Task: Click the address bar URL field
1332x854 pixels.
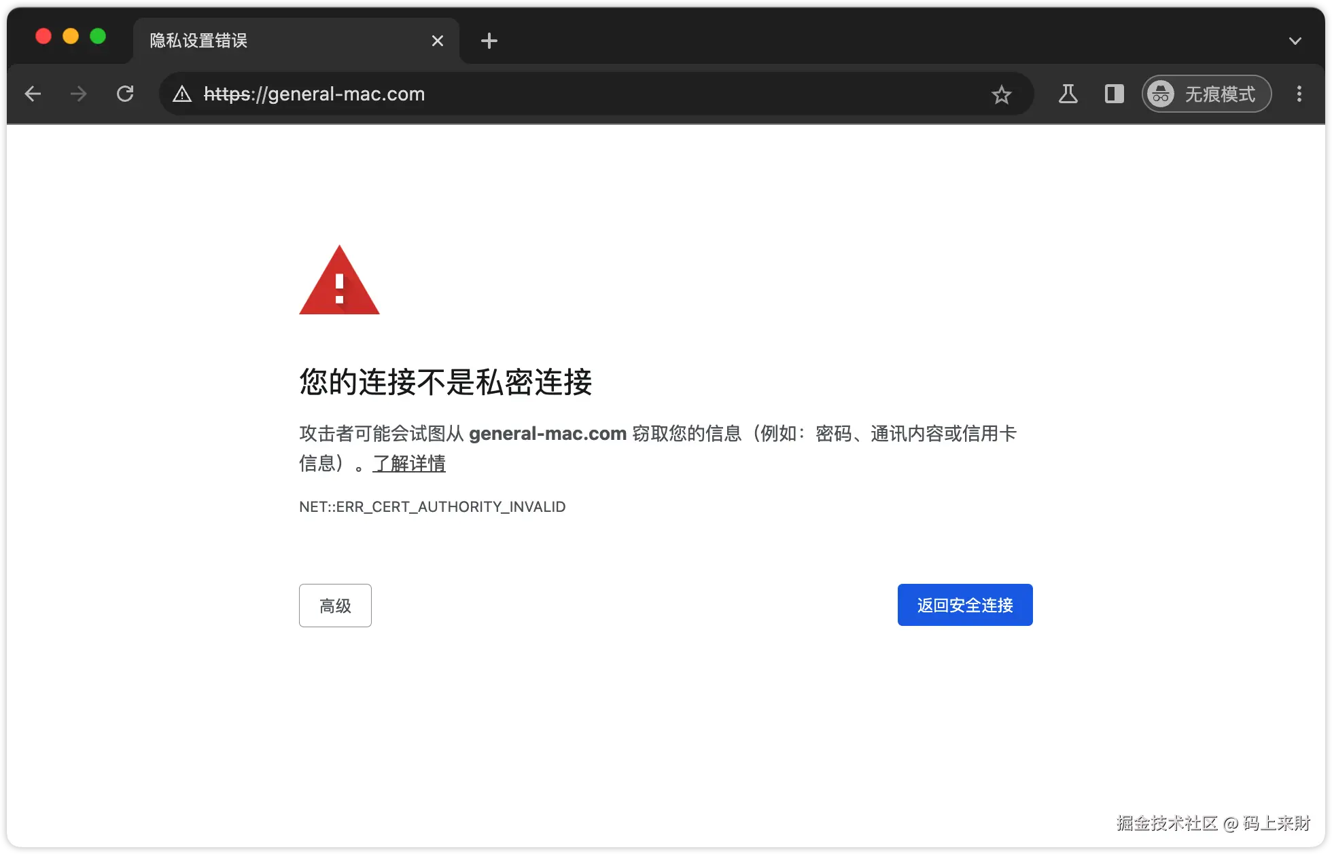Action: coord(544,94)
